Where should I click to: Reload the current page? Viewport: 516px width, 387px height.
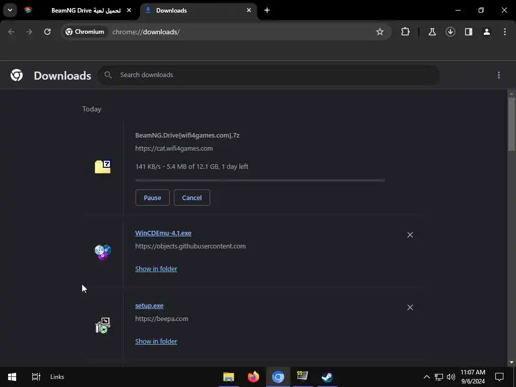click(x=47, y=32)
